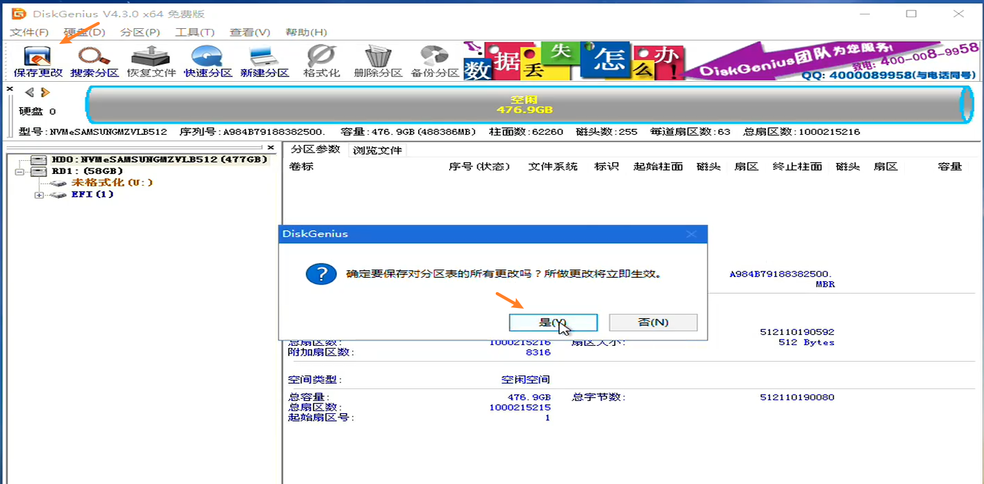Screen dimensions: 984x484
Task: Open the 查看(V) menu
Action: pos(250,32)
